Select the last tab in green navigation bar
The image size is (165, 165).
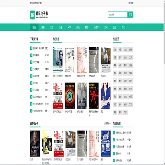[123, 27]
